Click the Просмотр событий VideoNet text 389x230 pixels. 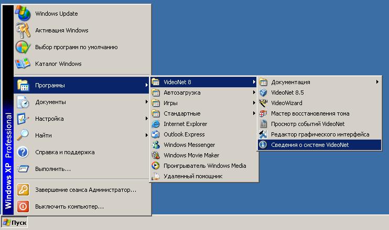pos(308,124)
